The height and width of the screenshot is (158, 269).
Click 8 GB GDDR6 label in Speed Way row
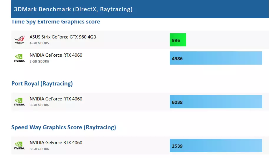(x=39, y=149)
